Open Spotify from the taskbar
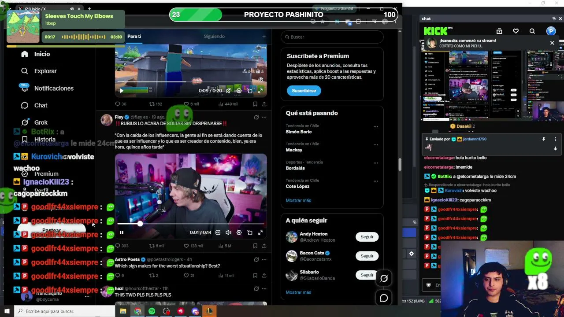 (152, 311)
